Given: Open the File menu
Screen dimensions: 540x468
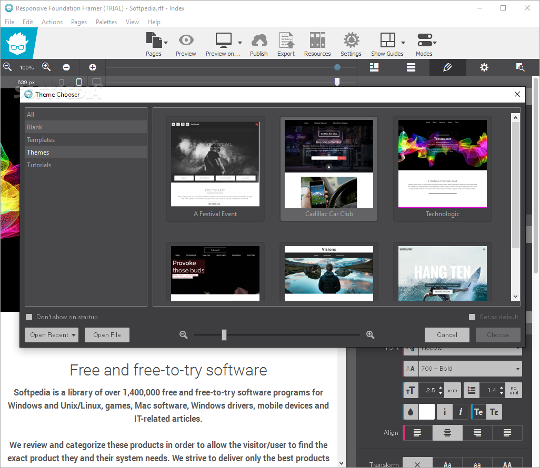Looking at the screenshot, I should coord(9,22).
